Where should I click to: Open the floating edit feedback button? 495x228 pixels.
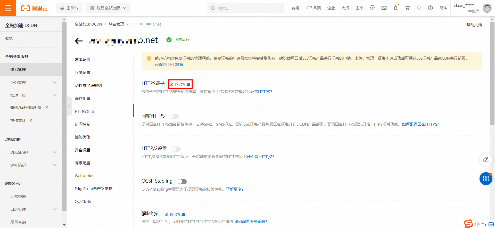pos(486,159)
